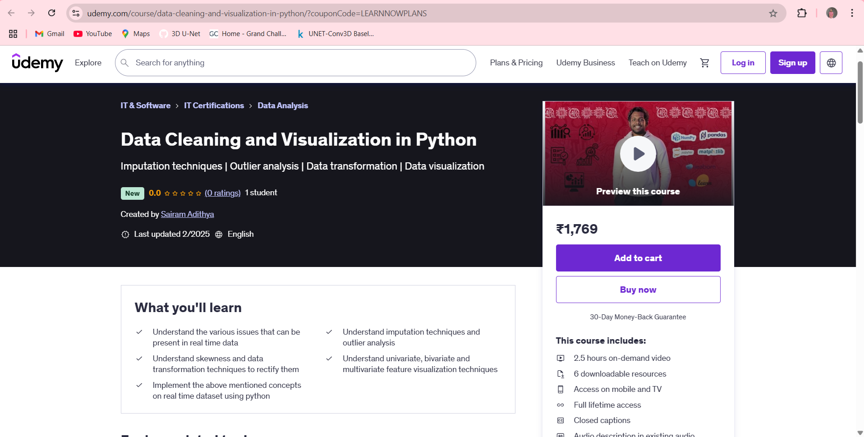Open the apps grid in bookmarks bar
Image resolution: width=864 pixels, height=437 pixels.
[13, 34]
